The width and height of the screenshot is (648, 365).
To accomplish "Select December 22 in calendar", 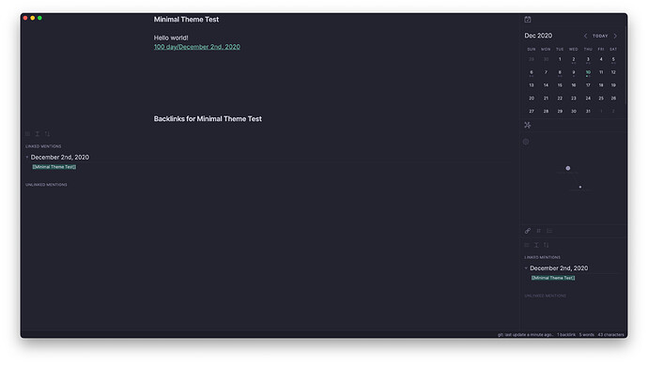I will tap(560, 99).
